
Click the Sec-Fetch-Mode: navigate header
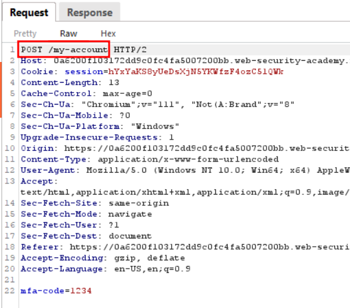87,214
